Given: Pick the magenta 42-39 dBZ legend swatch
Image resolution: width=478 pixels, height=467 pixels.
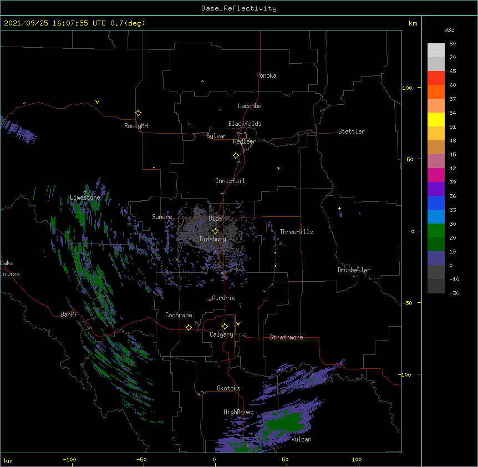Looking at the screenshot, I should [436, 175].
